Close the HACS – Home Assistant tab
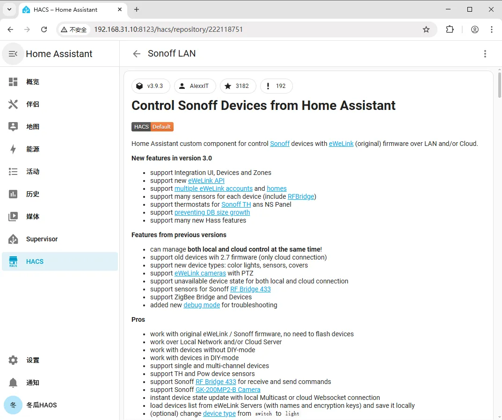This screenshot has width=502, height=420. click(120, 10)
